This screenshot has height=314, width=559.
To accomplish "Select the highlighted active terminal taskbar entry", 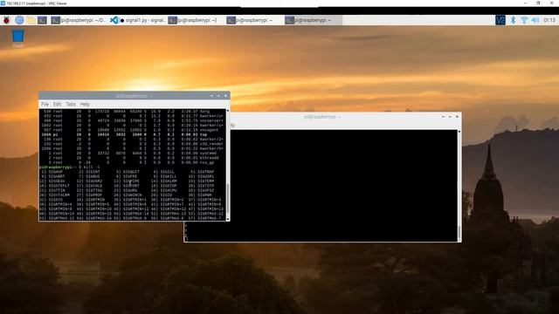I will (x=313, y=20).
